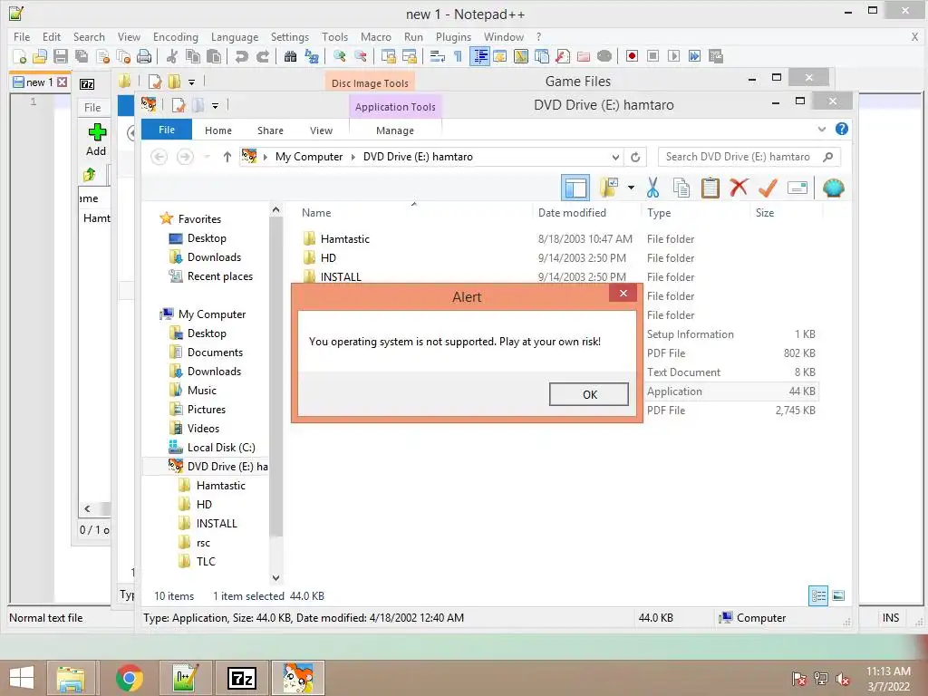This screenshot has width=928, height=696.
Task: Expand the address bar history dropdown
Action: [615, 157]
